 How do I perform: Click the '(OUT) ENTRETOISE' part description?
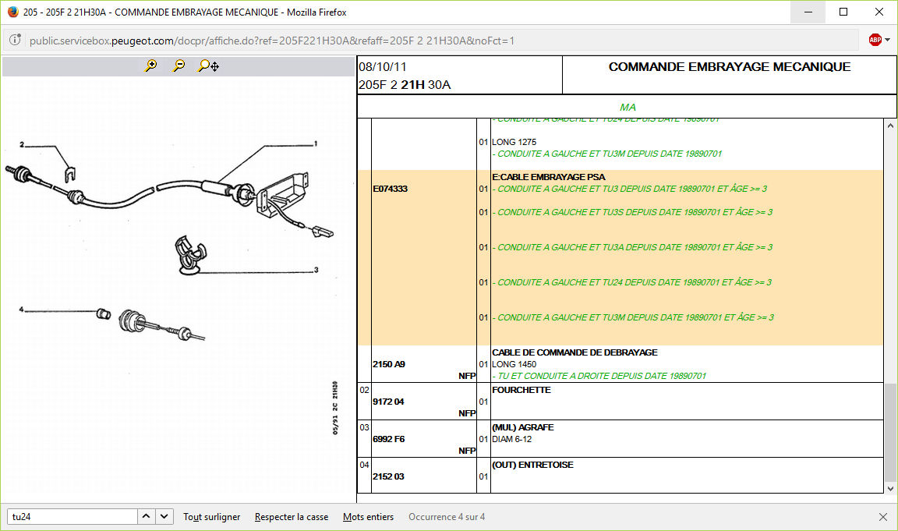pos(532,465)
